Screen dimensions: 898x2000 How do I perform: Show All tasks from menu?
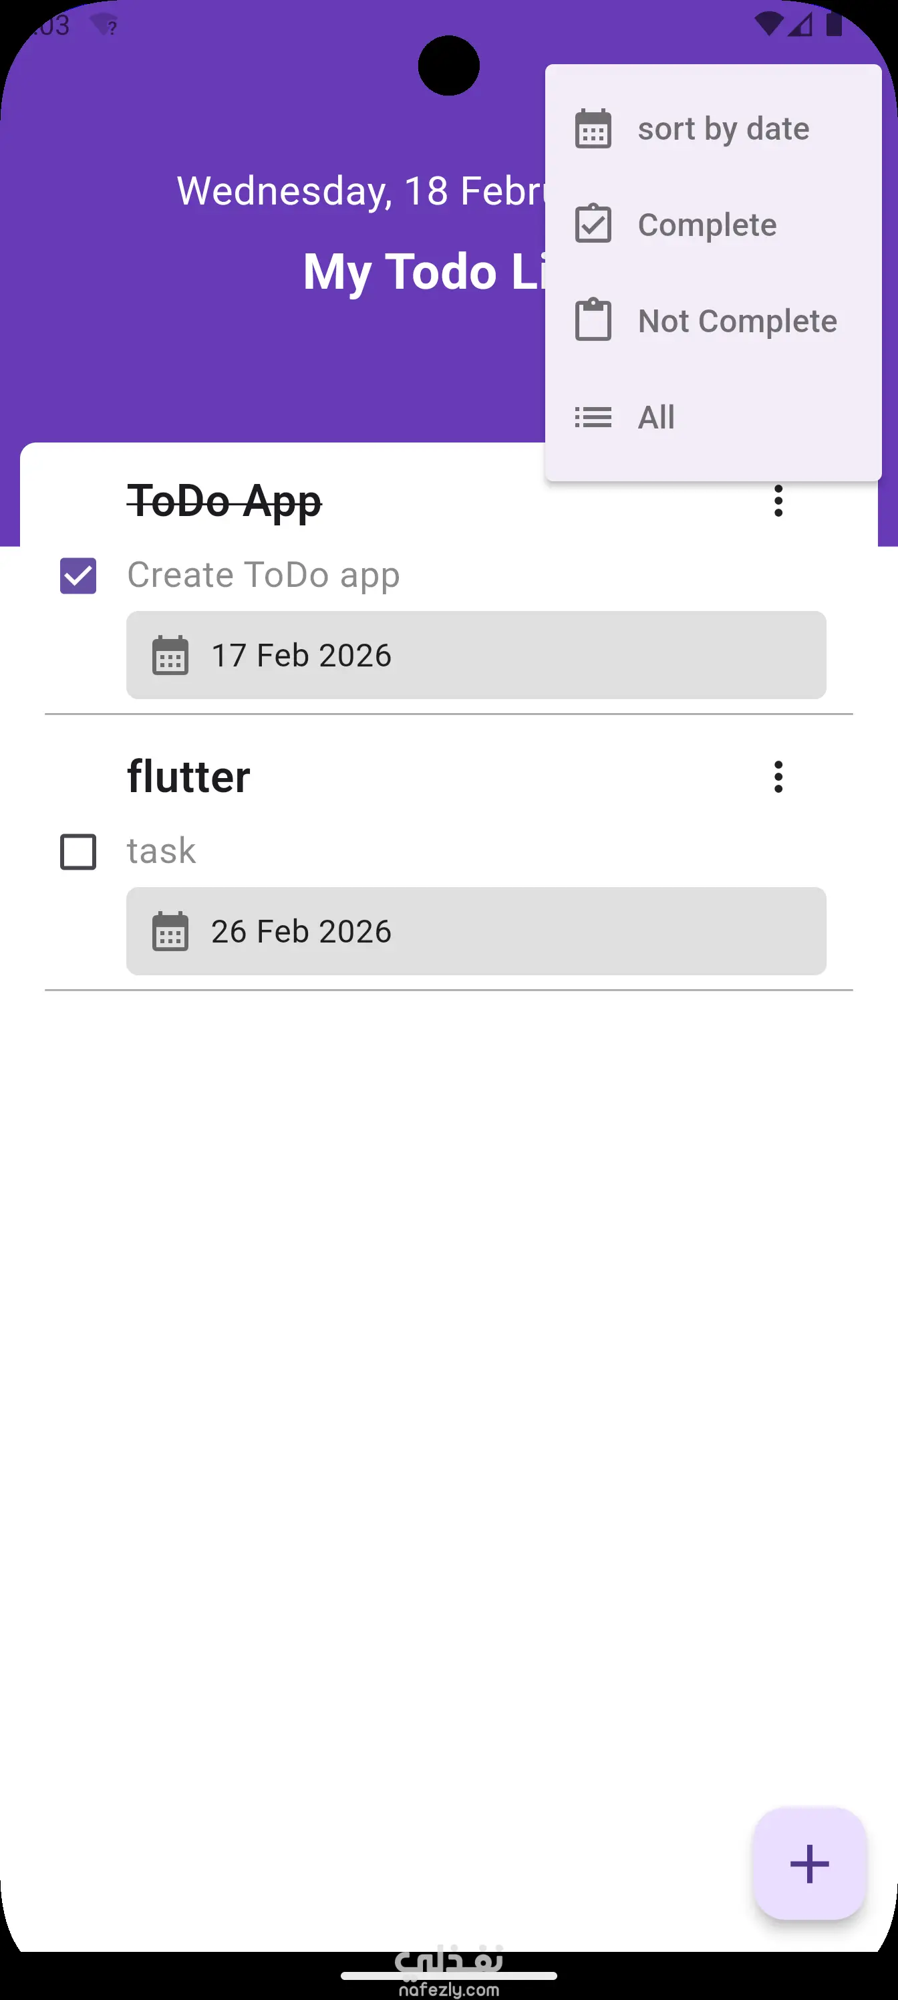[x=656, y=417]
